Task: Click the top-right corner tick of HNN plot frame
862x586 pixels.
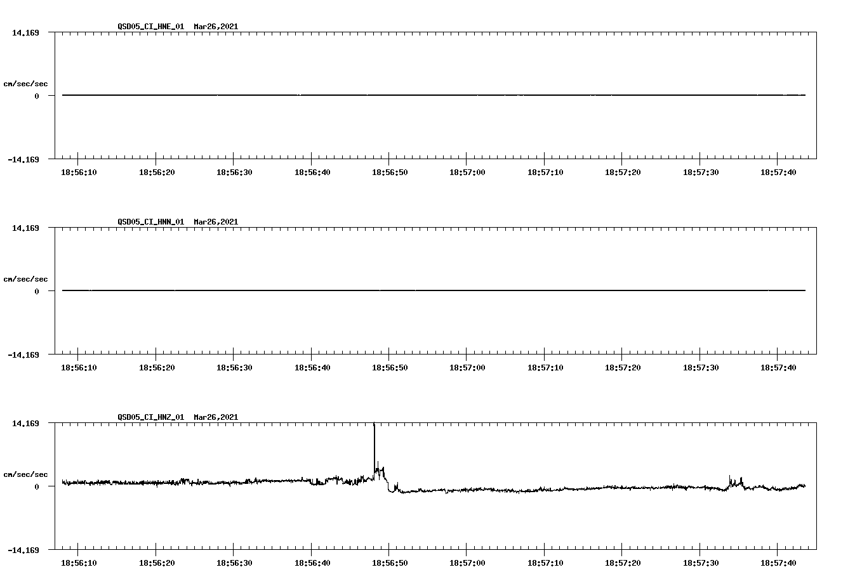Action: pos(818,226)
